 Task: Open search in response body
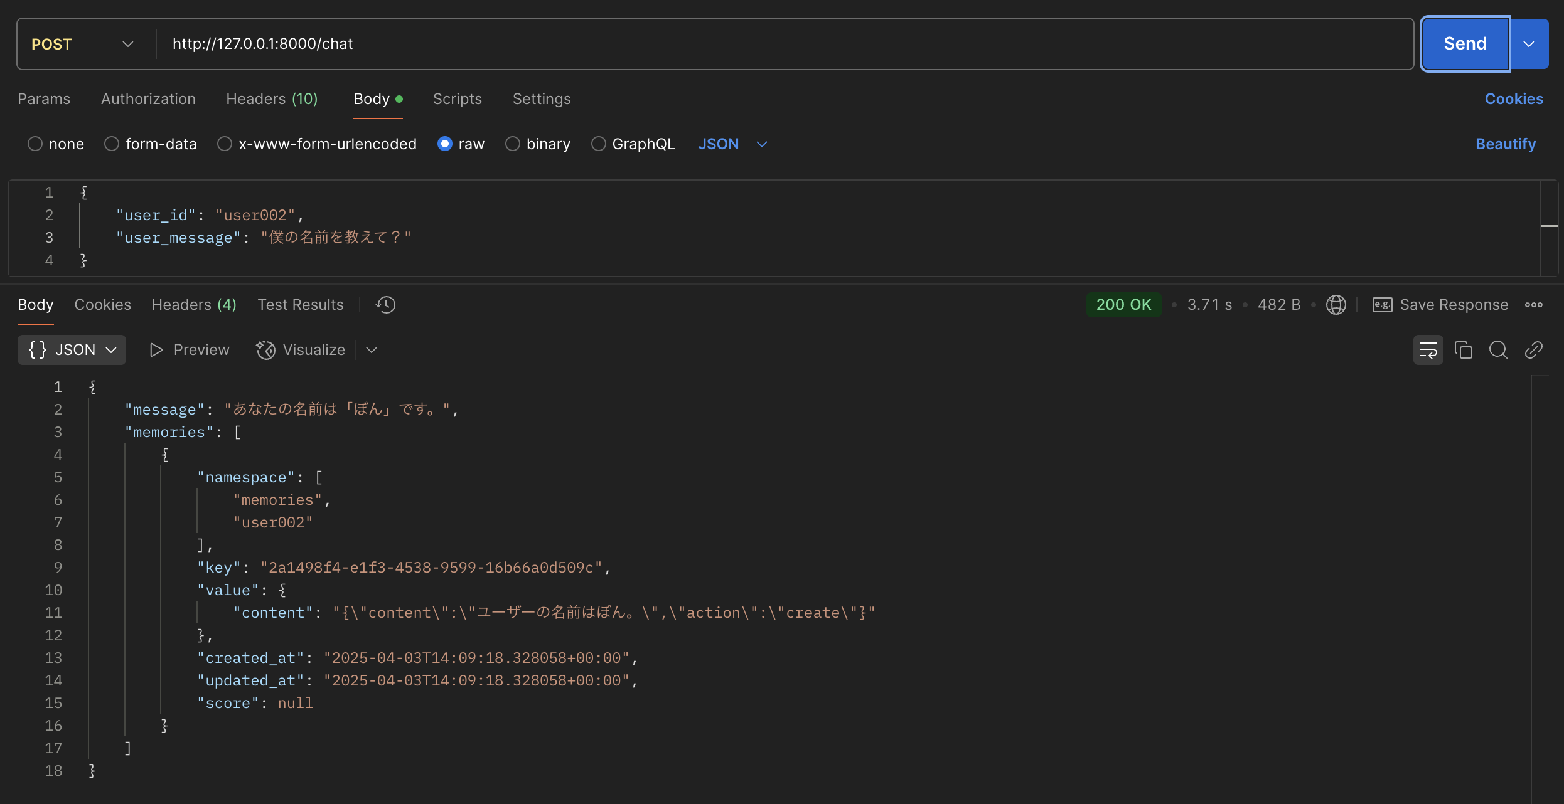point(1498,350)
